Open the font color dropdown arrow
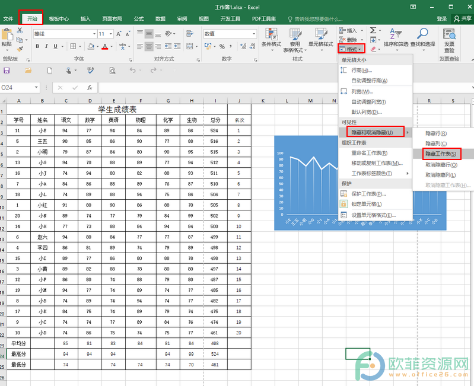This screenshot has height=386, width=474. coord(112,46)
